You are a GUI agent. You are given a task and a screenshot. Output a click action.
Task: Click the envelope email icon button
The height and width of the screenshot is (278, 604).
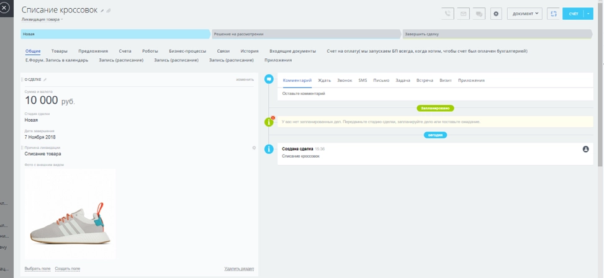(463, 14)
